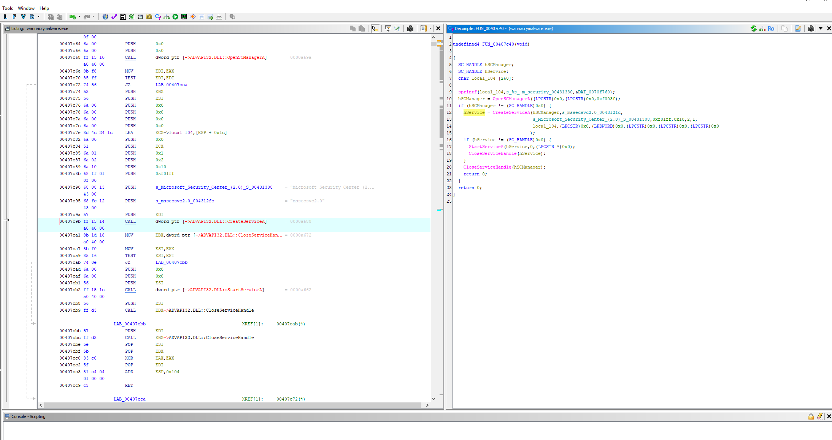
Task: Open the Tools menu
Action: coord(8,8)
